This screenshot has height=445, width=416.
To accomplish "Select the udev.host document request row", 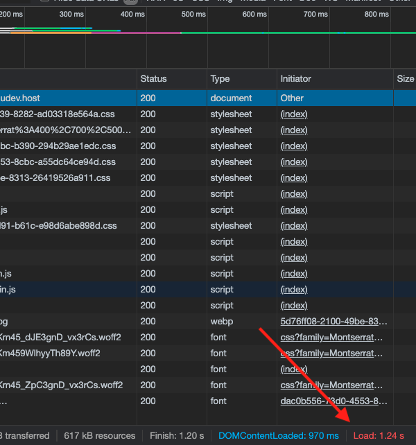I will point(208,98).
